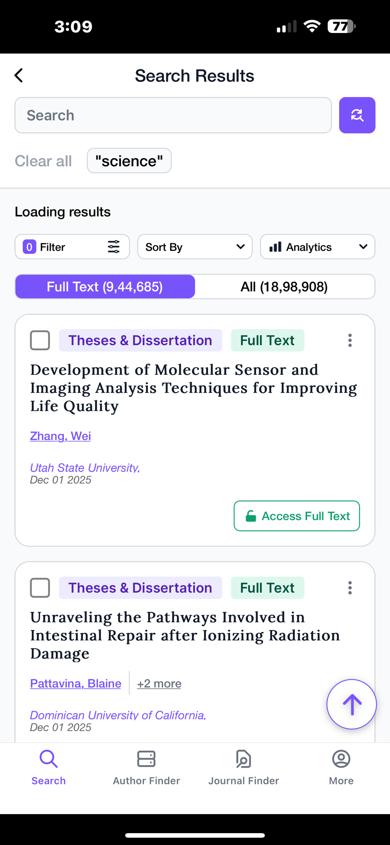This screenshot has width=390, height=845.
Task: Switch to the All (18,98,908) tab
Action: pos(284,287)
